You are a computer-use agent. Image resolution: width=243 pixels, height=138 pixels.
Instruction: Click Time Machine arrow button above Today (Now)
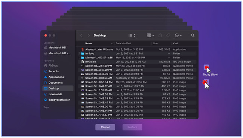[206, 67]
